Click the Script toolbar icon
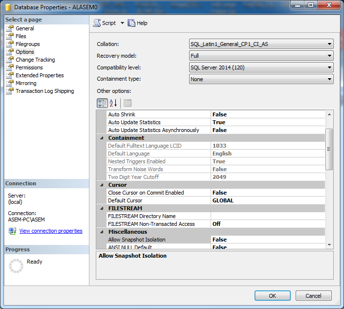Image resolution: width=344 pixels, height=309 pixels. click(97, 23)
